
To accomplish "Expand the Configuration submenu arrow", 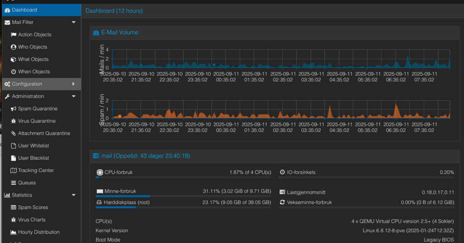I will coord(74,84).
